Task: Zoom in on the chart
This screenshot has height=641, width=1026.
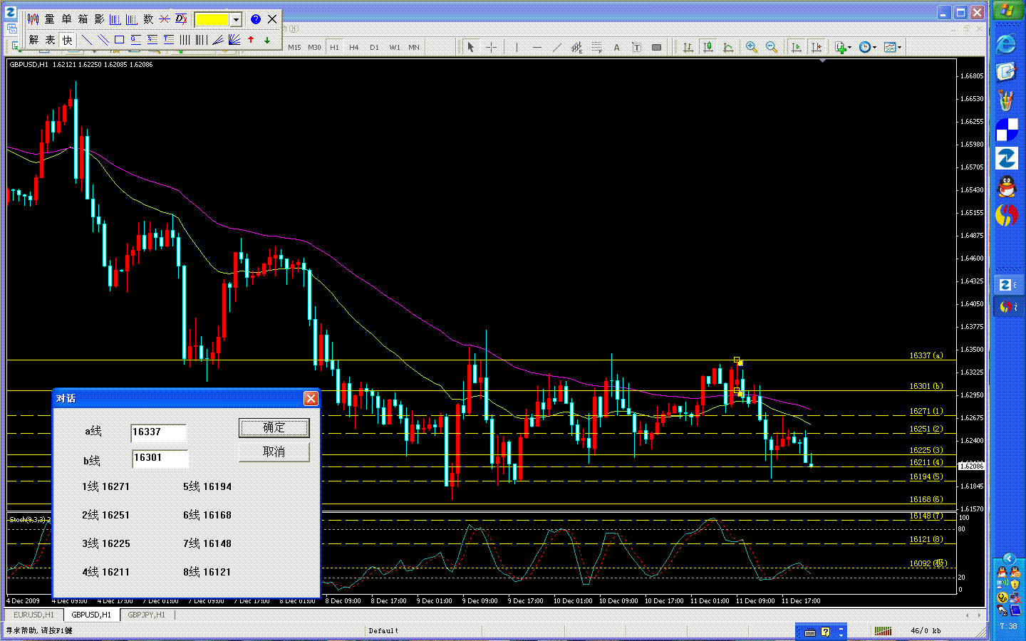Action: [x=751, y=47]
